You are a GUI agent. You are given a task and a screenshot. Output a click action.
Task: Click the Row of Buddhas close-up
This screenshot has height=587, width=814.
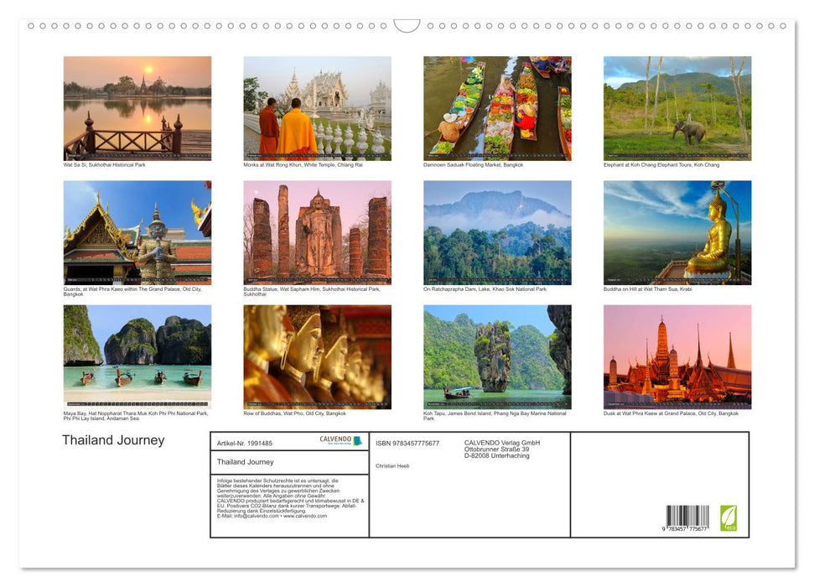tap(317, 356)
